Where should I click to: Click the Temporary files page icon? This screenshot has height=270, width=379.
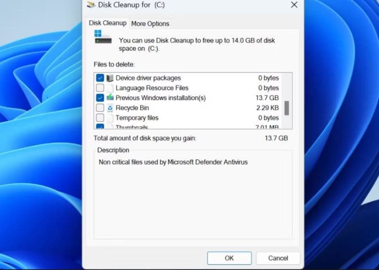pyautogui.click(x=110, y=118)
